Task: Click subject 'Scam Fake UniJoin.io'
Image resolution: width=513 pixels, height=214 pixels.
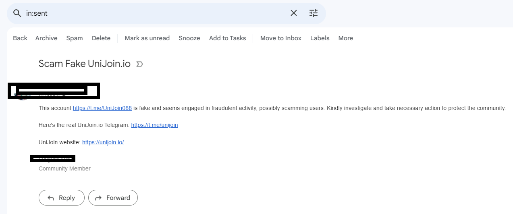Action: pos(85,64)
